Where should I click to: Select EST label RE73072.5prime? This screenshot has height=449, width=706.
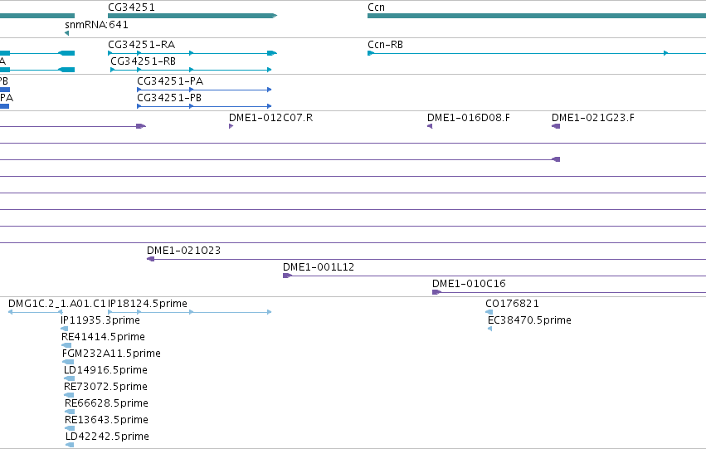[x=105, y=387]
